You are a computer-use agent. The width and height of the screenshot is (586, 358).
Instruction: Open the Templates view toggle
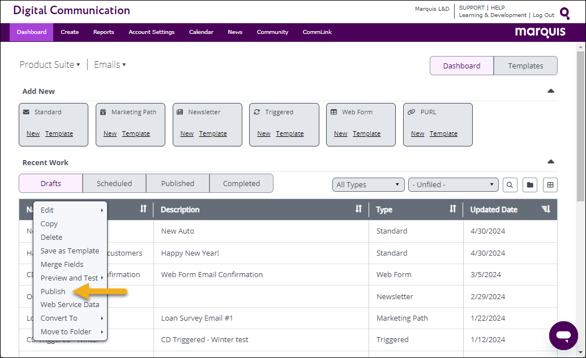point(525,66)
